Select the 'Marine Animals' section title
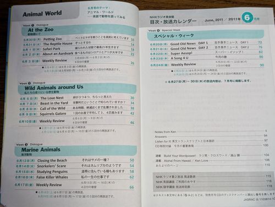This screenshot has height=207, width=275. coord(41,150)
